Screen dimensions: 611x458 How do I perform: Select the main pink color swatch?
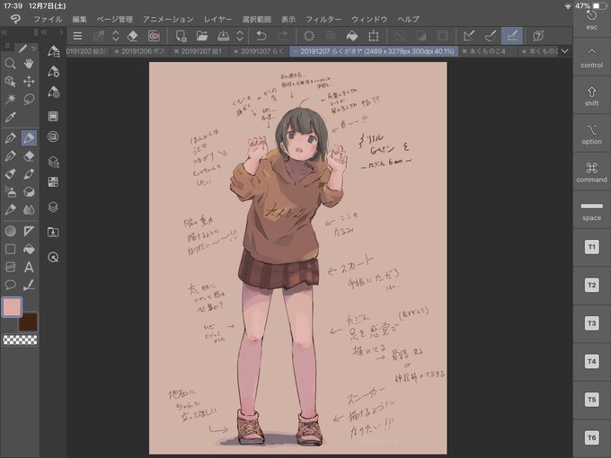click(x=12, y=307)
